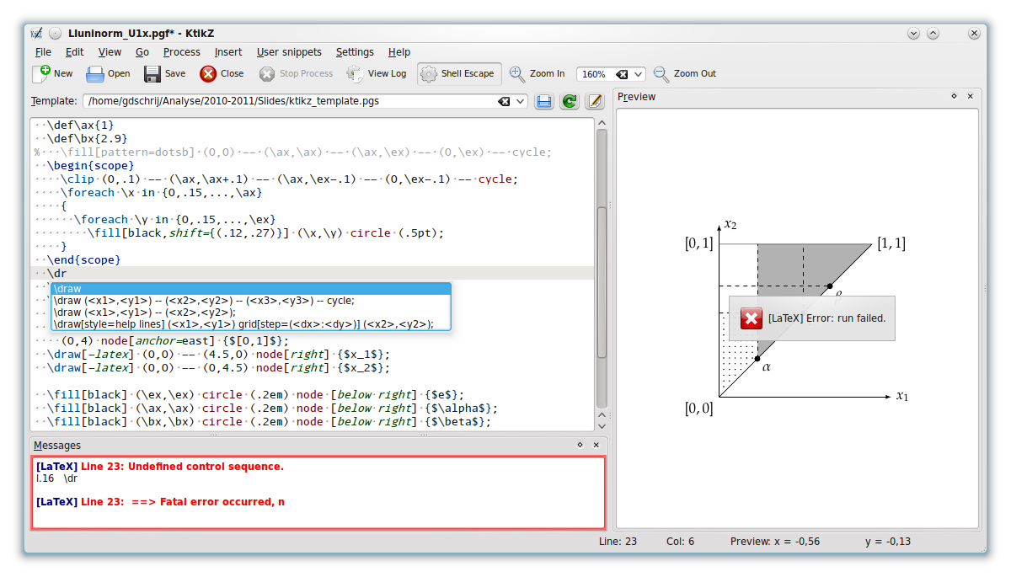Click the blue disk icon beside template path
The width and height of the screenshot is (1011, 577).
(x=544, y=101)
